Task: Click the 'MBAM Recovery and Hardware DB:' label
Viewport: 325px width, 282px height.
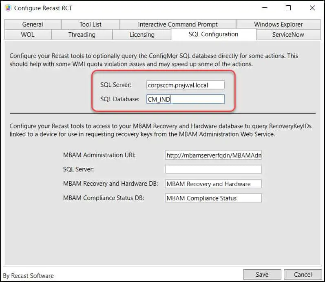Action: pyautogui.click(x=111, y=184)
